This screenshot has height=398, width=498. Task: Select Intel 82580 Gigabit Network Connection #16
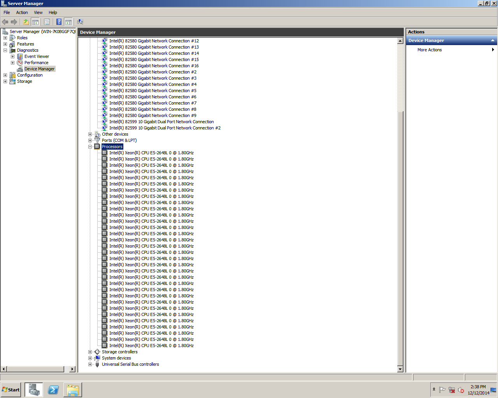(154, 66)
